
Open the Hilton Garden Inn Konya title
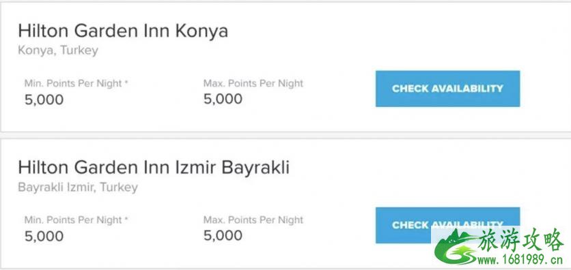click(123, 31)
